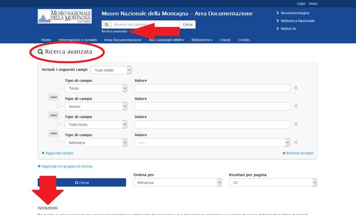Open the Aiuto link
Viewport: 356px width, 215px height.
pyautogui.click(x=313, y=4)
